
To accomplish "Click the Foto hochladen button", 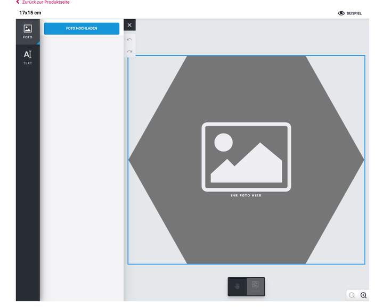I will click(x=82, y=28).
